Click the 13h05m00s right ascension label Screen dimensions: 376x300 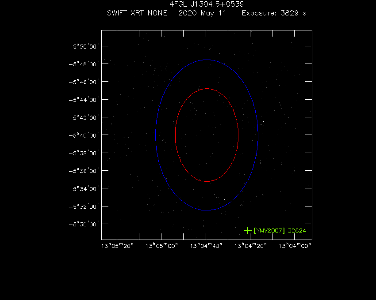pos(161,246)
